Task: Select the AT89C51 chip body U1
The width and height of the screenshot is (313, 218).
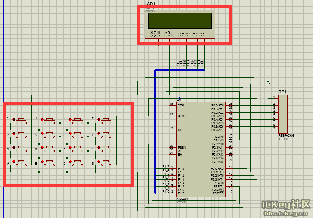Action: pos(201,149)
